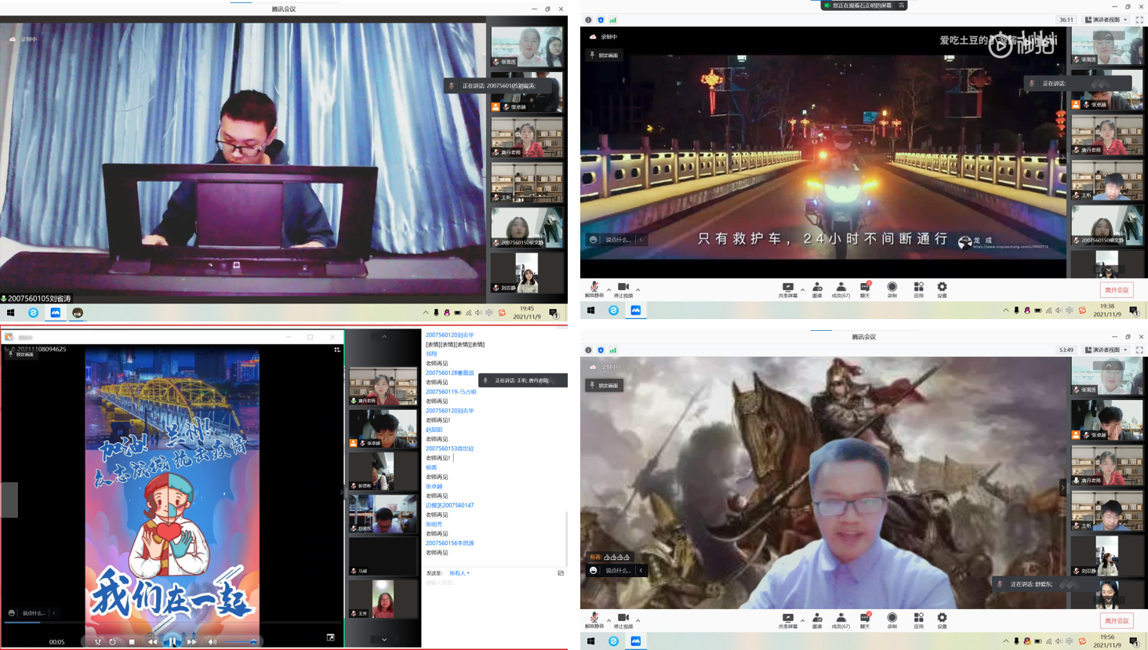Click the green signal icon in the 53:49 meeting
Image resolution: width=1148 pixels, height=650 pixels.
[613, 350]
